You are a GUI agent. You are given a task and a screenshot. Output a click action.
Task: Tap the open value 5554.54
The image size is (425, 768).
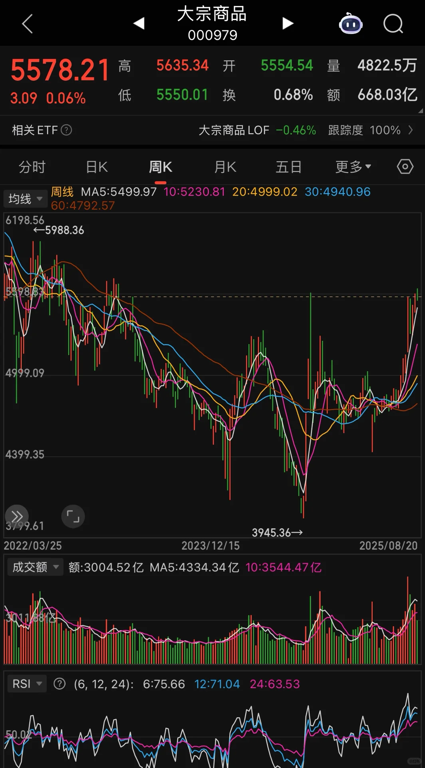[x=287, y=65]
